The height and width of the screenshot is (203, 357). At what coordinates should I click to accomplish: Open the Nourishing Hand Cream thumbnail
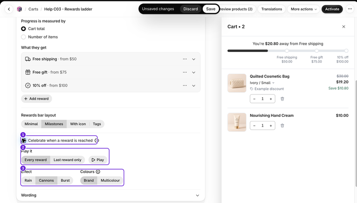[237, 122]
